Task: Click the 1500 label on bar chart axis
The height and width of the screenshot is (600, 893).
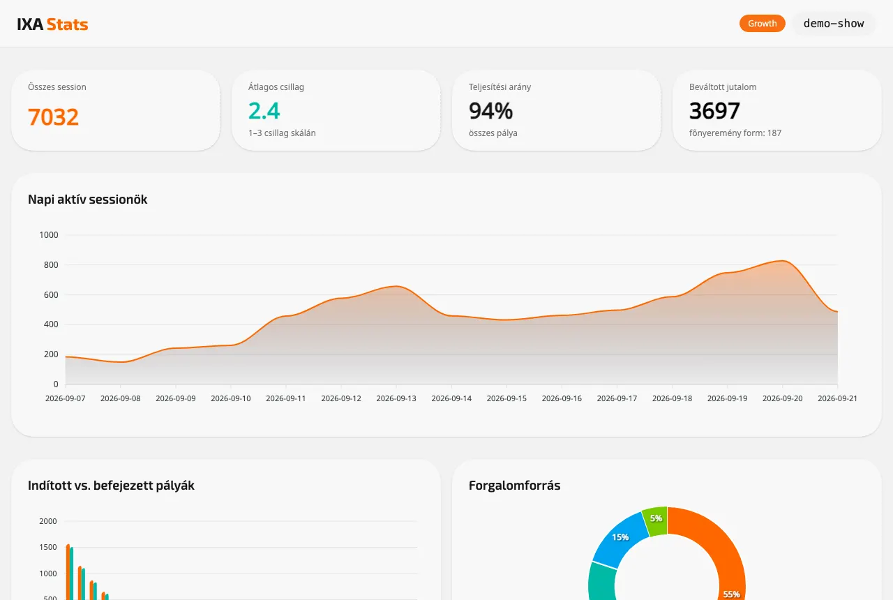Action: (48, 547)
